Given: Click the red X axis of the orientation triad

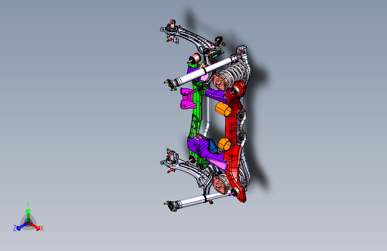Looking at the screenshot, I should [35, 226].
